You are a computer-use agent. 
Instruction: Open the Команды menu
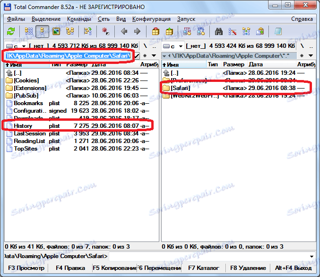tap(79, 19)
